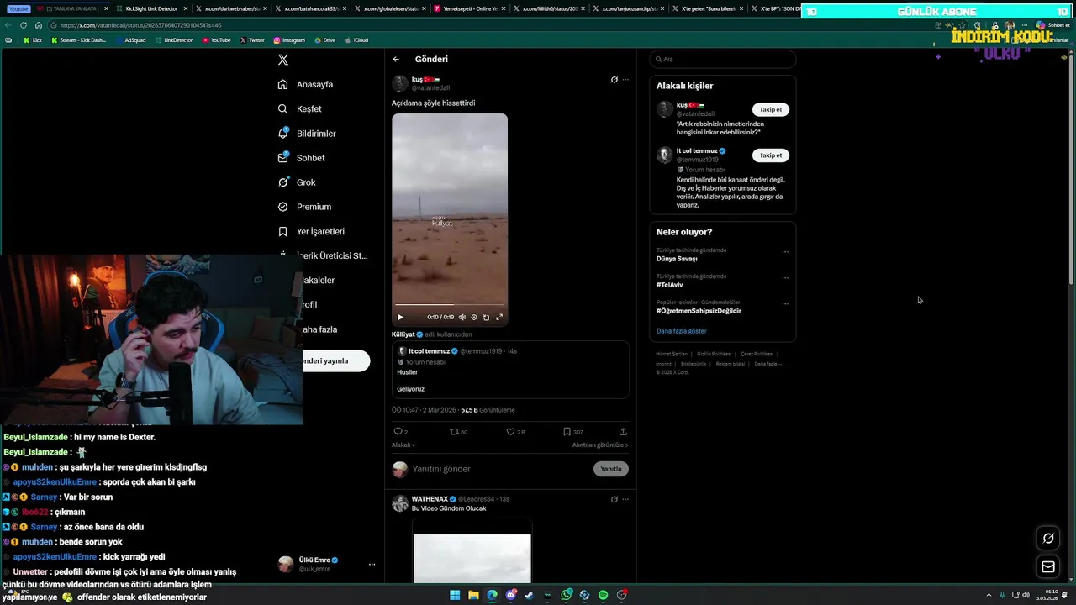Open options for the Dünya Savaşı trend
The width and height of the screenshot is (1076, 605).
785,251
